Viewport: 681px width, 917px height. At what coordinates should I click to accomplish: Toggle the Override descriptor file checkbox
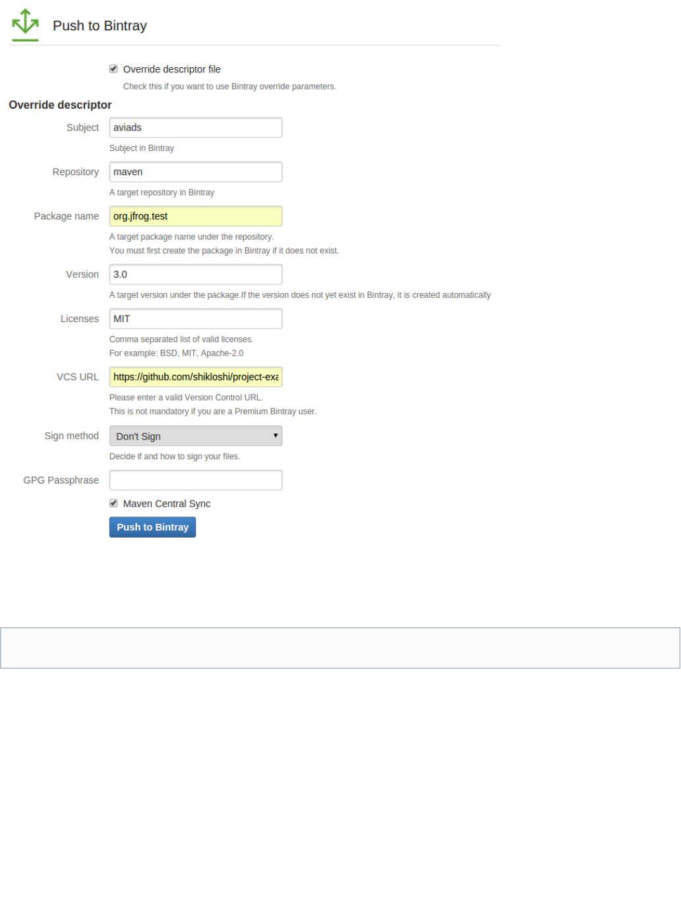point(113,69)
